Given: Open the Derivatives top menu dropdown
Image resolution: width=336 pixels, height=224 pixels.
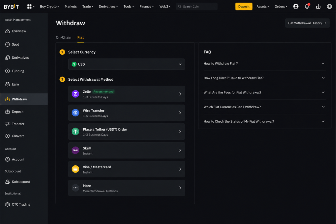Looking at the screenshot, I should coord(108,7).
